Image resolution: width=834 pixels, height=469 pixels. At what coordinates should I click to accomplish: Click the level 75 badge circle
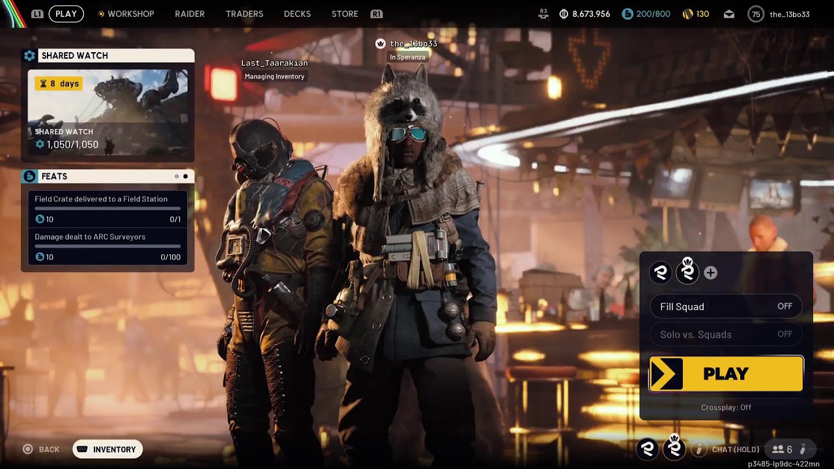click(756, 14)
